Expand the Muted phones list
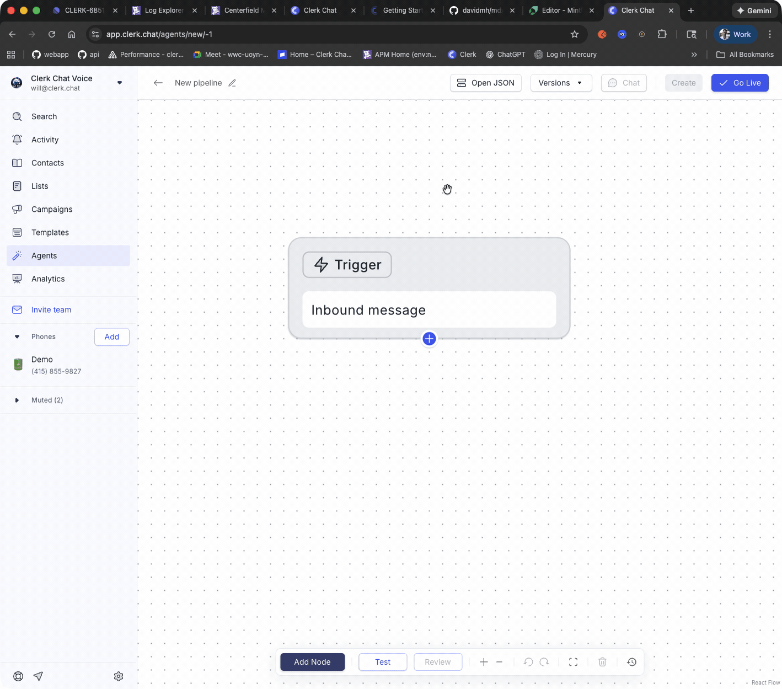Viewport: 782px width, 689px height. point(17,400)
